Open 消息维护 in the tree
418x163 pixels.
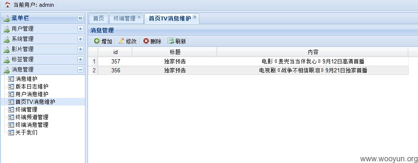pyautogui.click(x=26, y=79)
